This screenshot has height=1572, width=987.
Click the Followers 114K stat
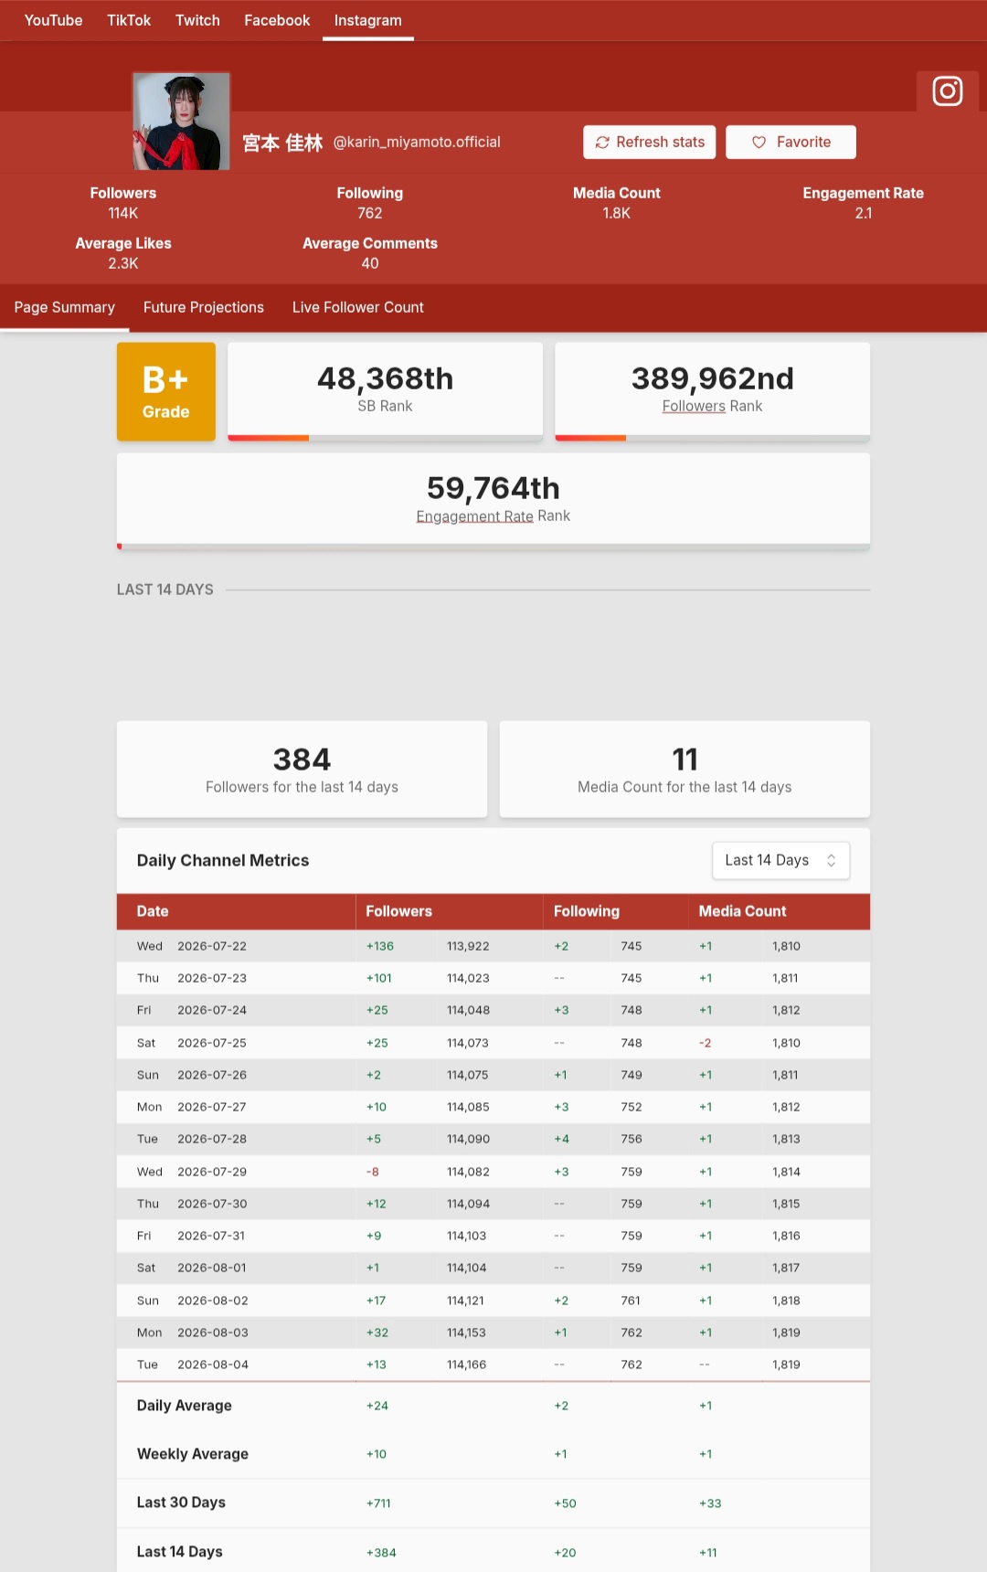[123, 203]
